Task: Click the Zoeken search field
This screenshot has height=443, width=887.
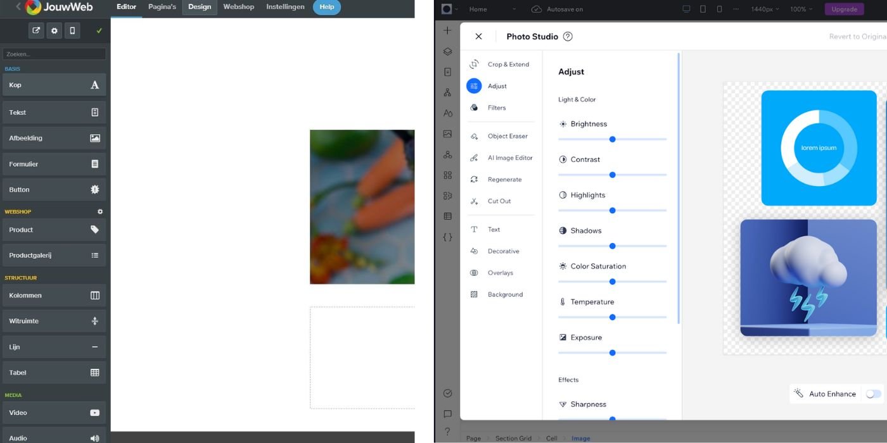Action: (53, 53)
